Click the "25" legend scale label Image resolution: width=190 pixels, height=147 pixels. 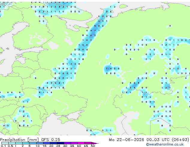tap(58, 146)
